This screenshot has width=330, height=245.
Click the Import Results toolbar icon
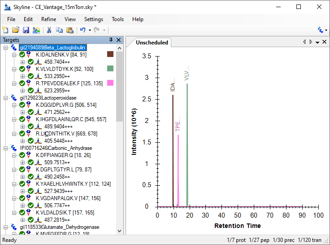36,30
